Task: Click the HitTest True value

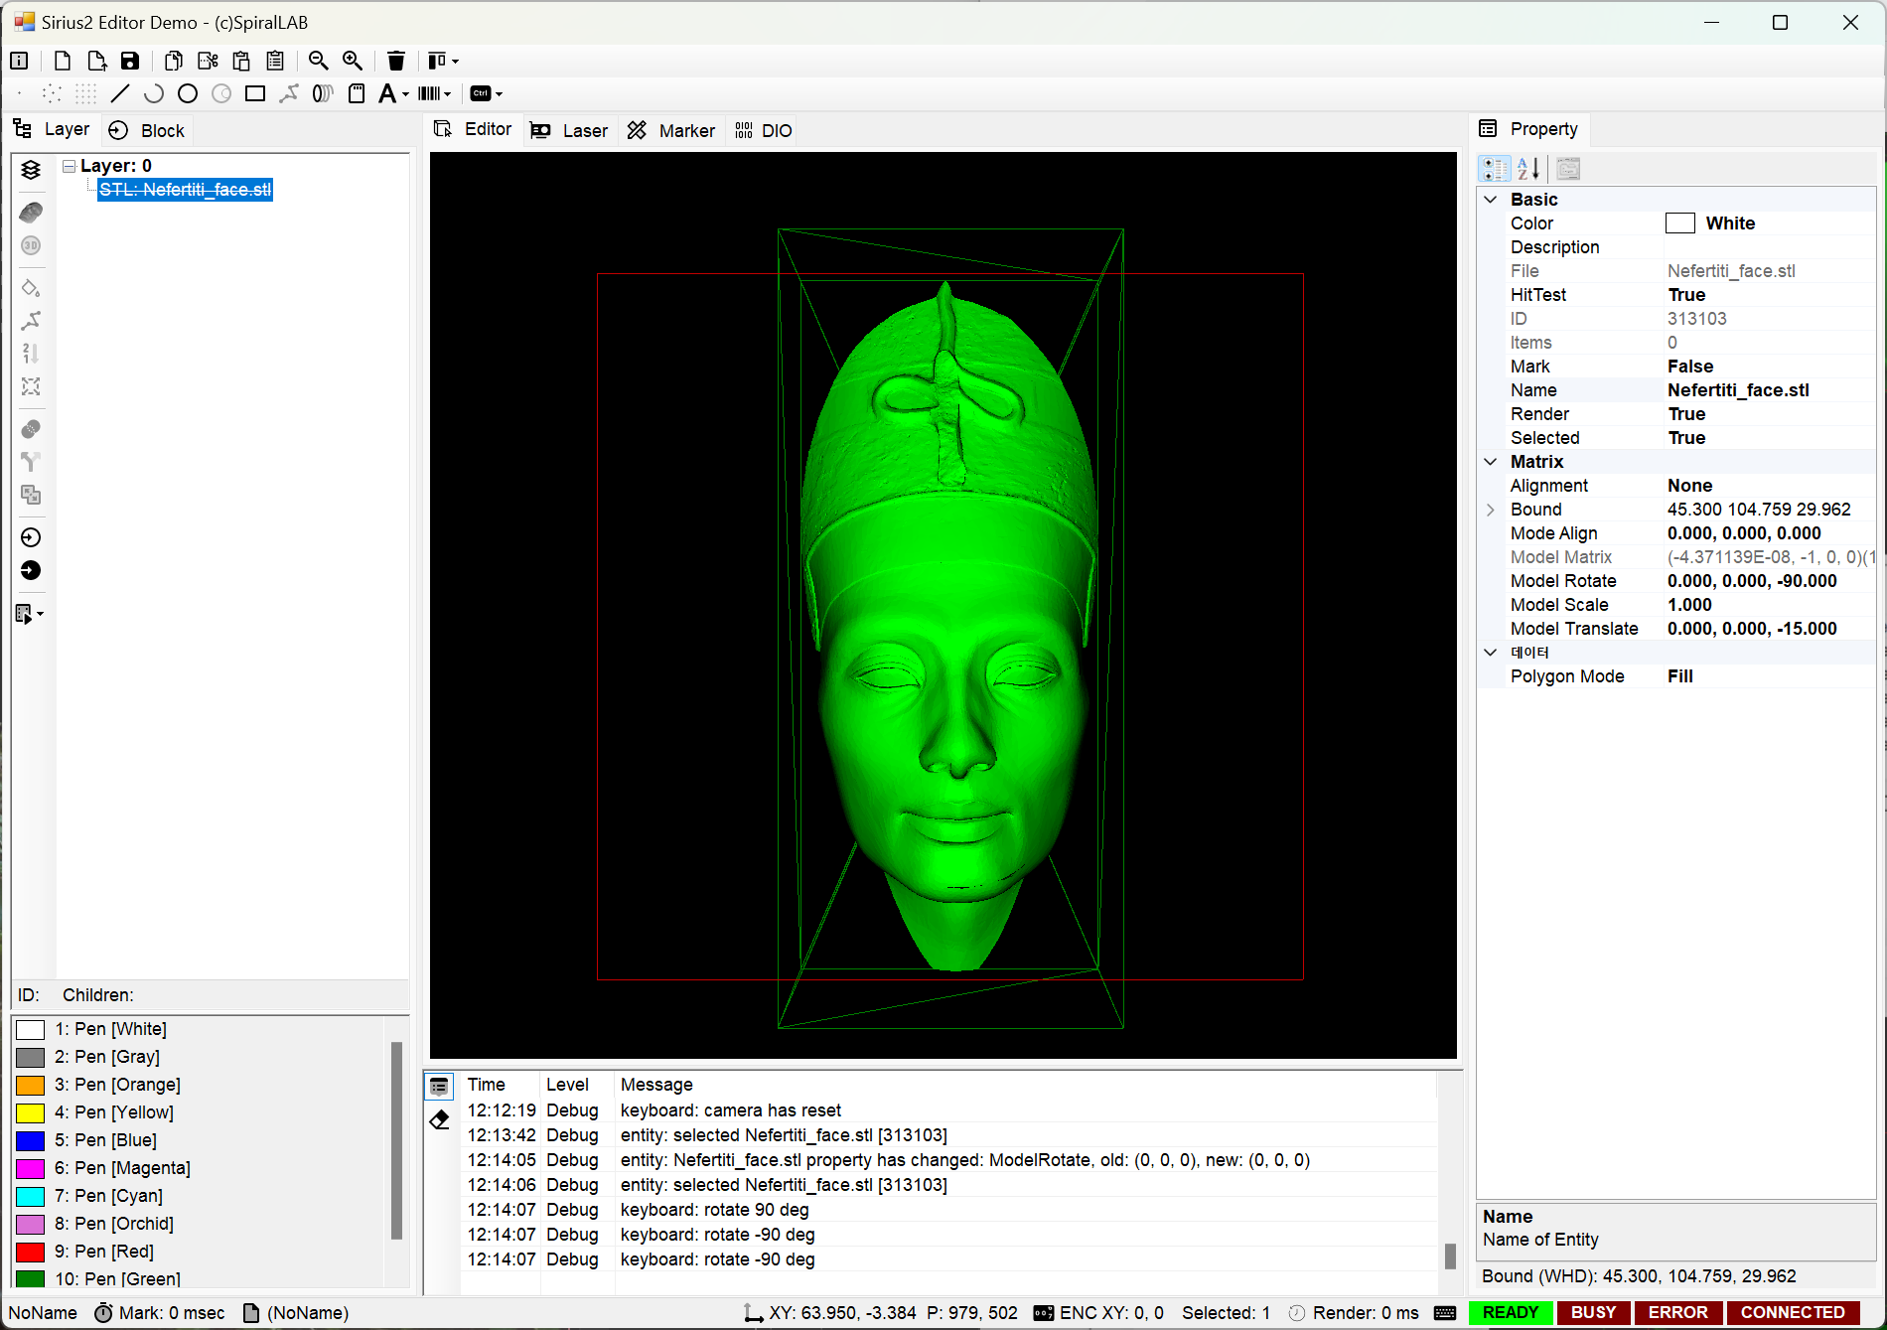Action: [1769, 295]
